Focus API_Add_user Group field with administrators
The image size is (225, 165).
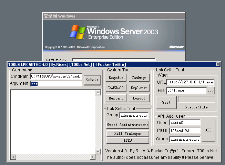coord(185,139)
